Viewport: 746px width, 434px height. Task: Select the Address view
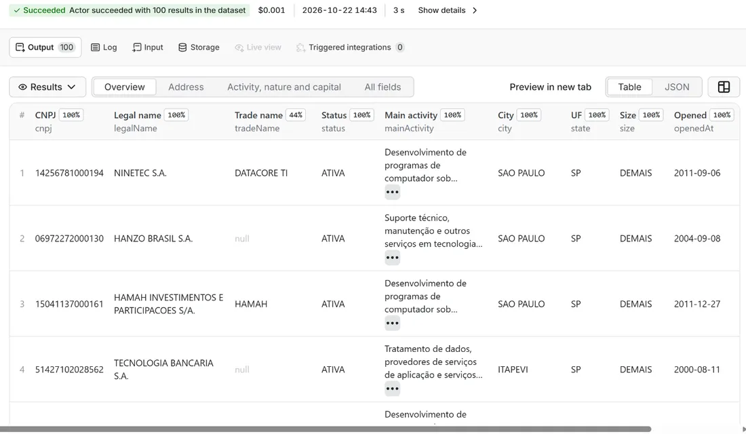pyautogui.click(x=186, y=87)
